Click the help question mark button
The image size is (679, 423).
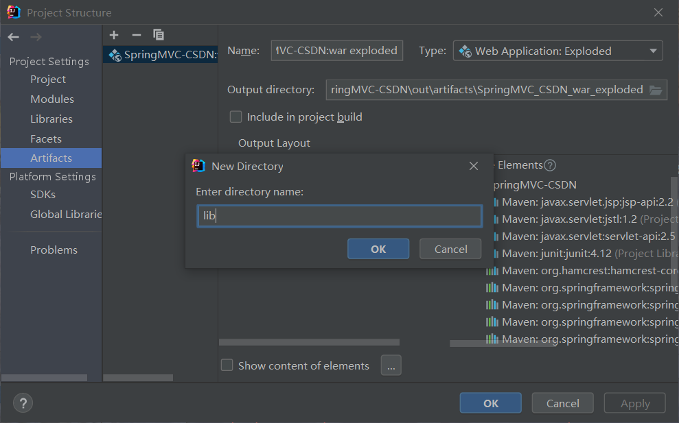point(23,403)
